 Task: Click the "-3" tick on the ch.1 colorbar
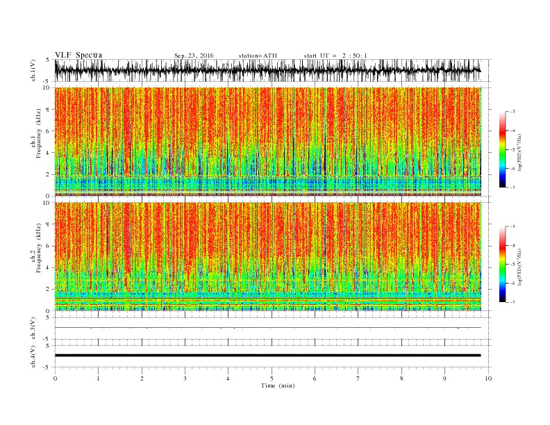(x=512, y=112)
